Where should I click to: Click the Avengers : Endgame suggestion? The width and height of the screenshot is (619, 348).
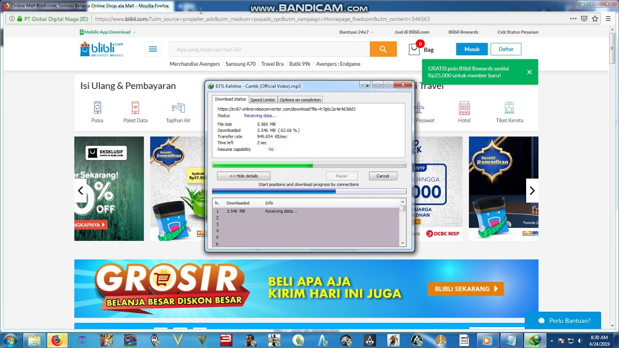click(x=338, y=64)
